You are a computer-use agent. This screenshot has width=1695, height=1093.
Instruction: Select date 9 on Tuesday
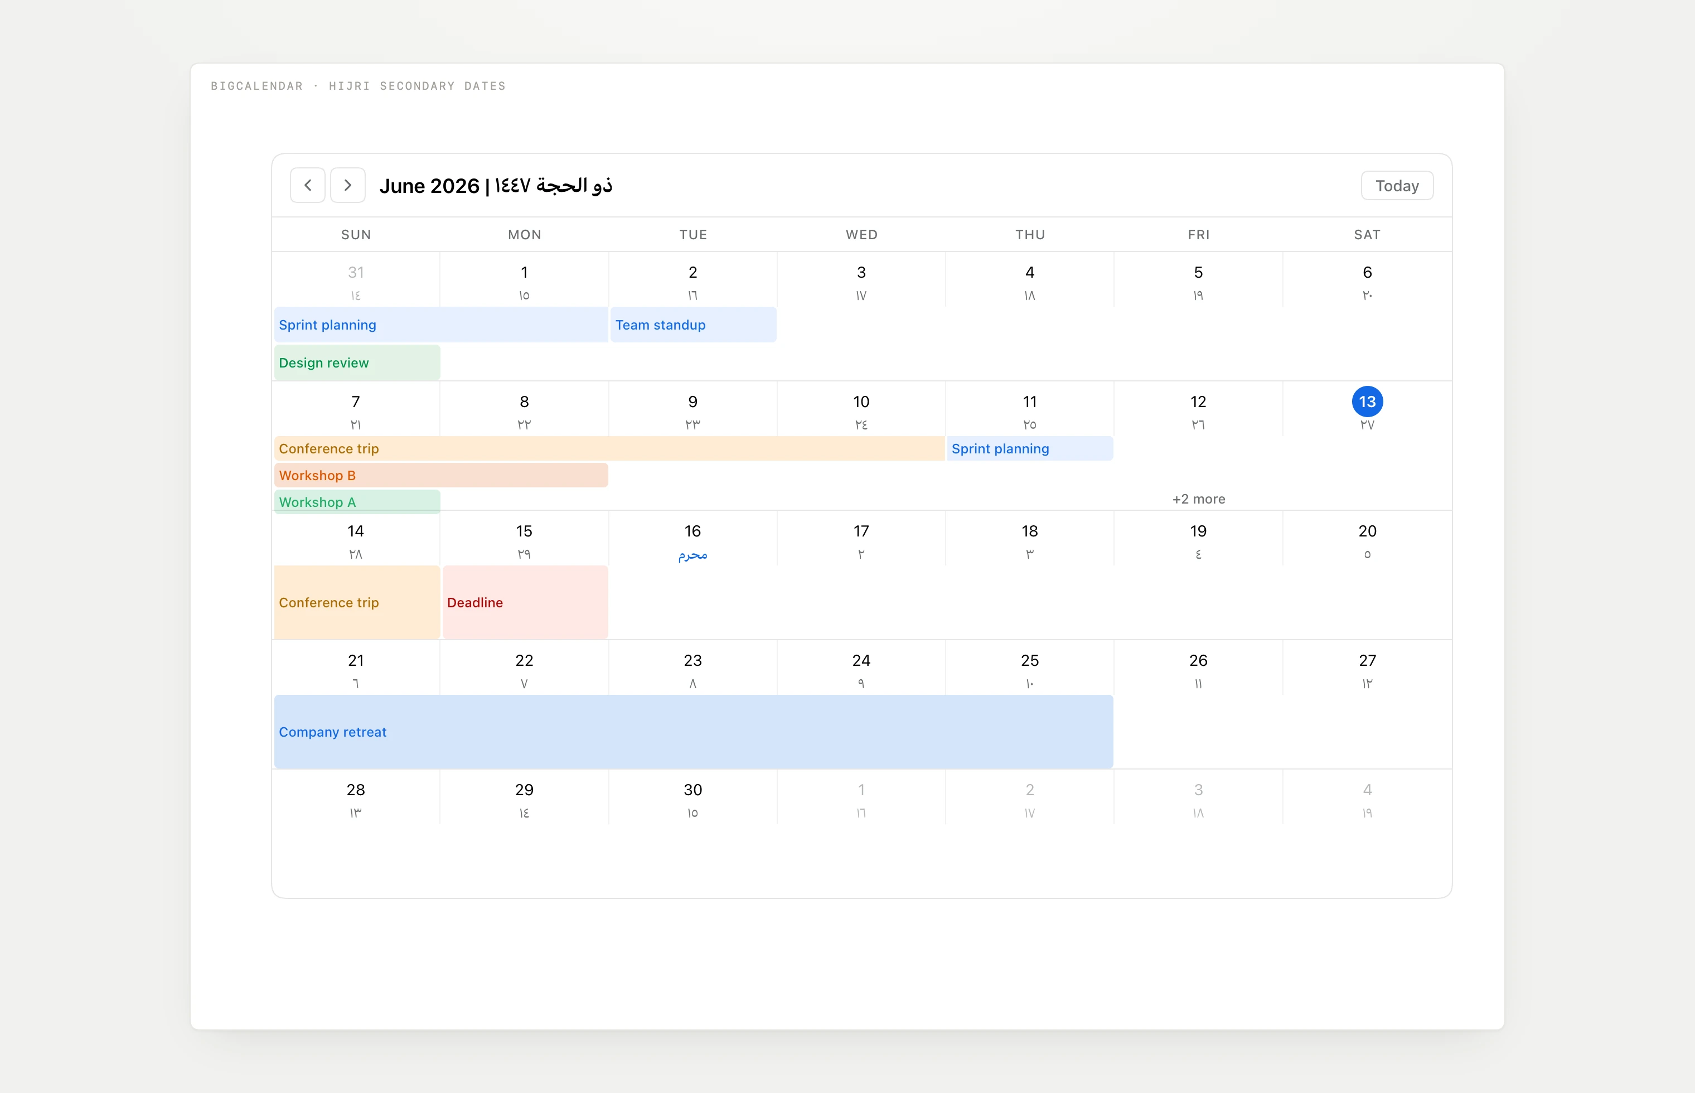692,402
